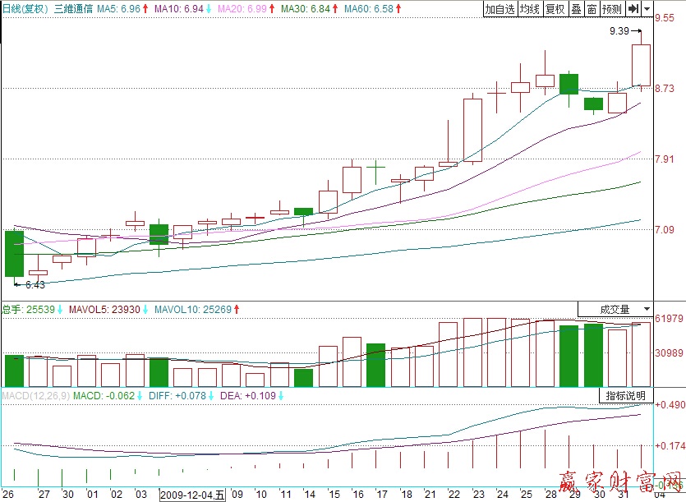Toggle the 均线 moving average lines
Screen dimensions: 686x502
530,9
